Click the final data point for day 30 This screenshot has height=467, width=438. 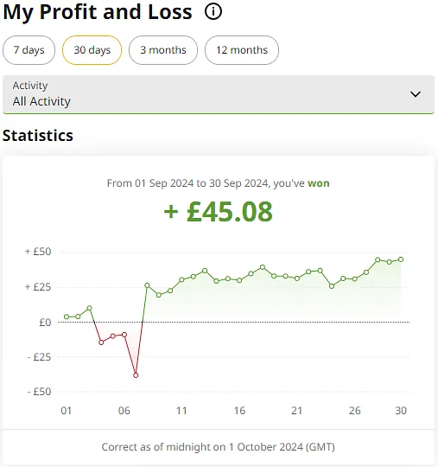pos(401,259)
